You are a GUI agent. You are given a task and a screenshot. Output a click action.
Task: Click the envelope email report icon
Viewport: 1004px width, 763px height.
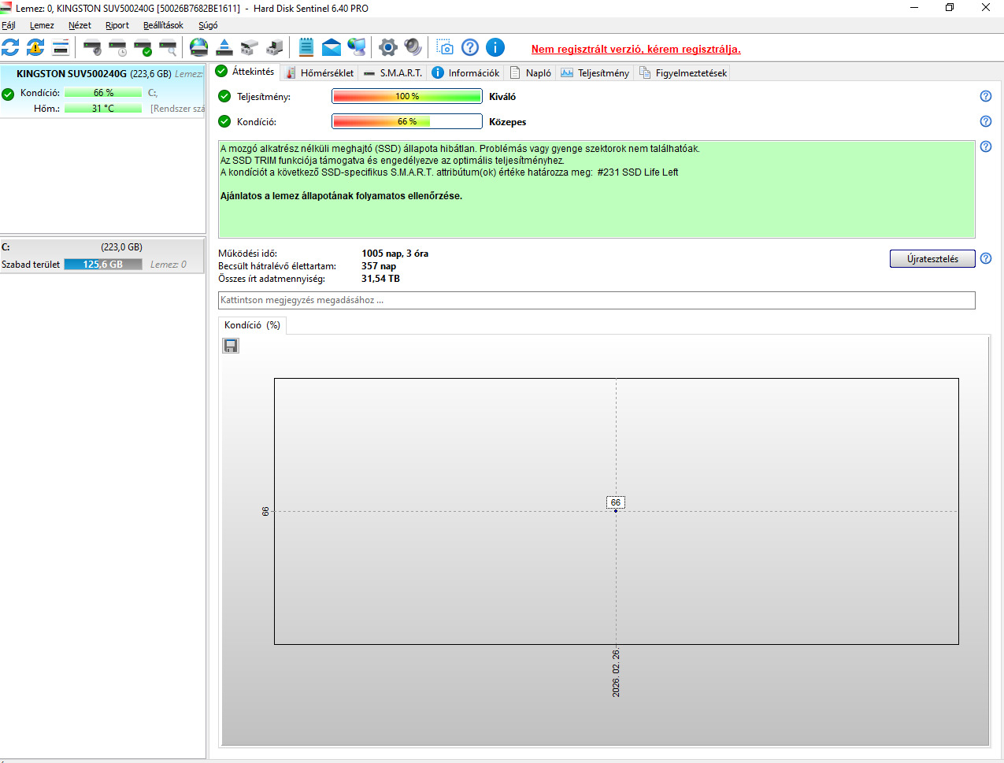coord(332,47)
